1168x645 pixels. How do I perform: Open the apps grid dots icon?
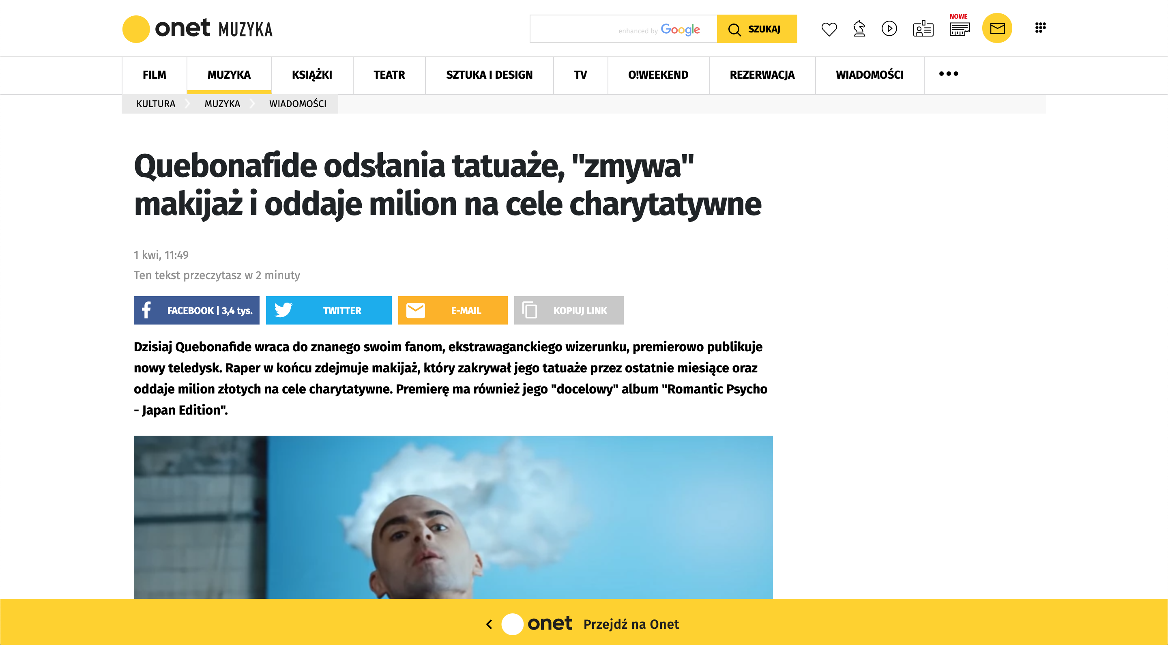pyautogui.click(x=1040, y=28)
